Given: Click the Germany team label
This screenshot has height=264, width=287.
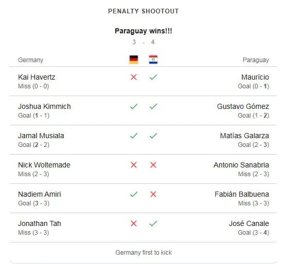Looking at the screenshot, I should (30, 60).
